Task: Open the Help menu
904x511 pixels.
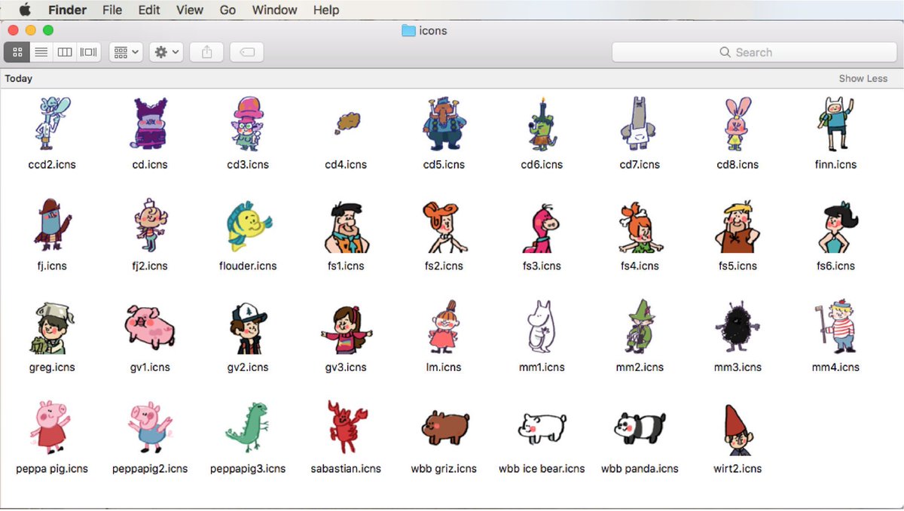Action: point(326,10)
